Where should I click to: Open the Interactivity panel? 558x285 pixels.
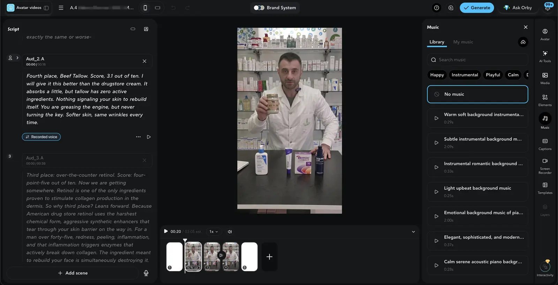(545, 269)
